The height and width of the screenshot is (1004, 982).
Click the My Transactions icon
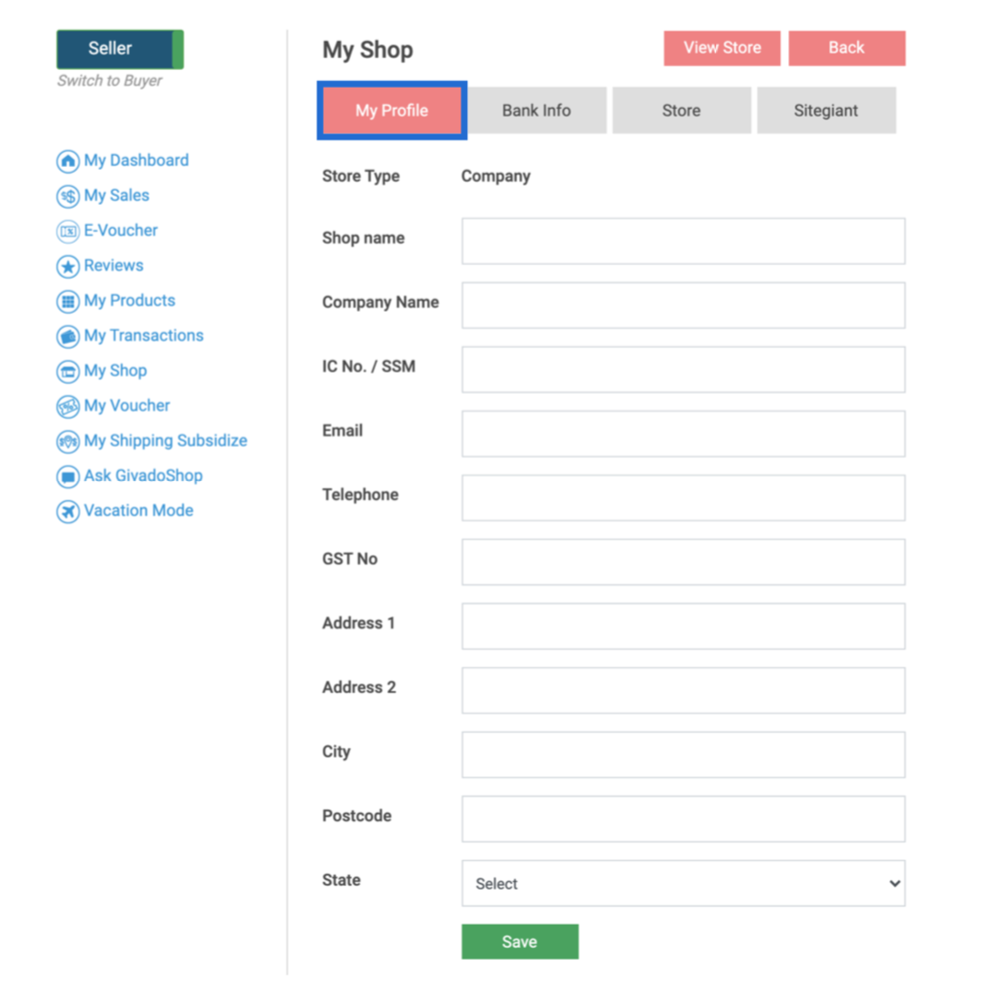tap(67, 337)
